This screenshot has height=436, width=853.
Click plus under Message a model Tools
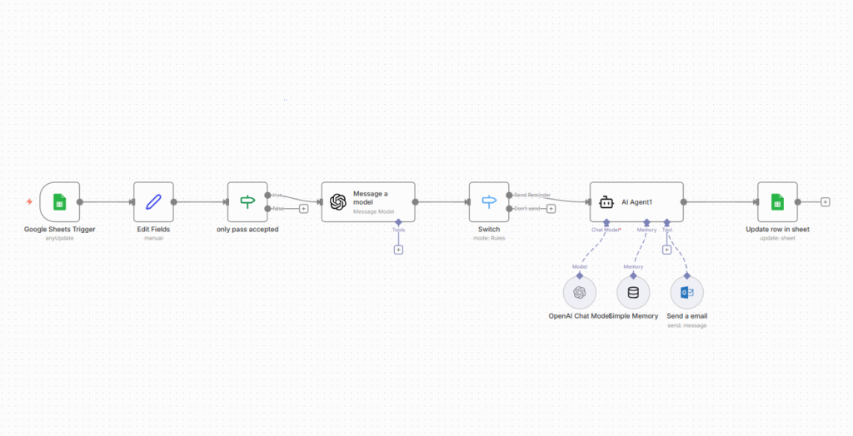click(x=398, y=250)
